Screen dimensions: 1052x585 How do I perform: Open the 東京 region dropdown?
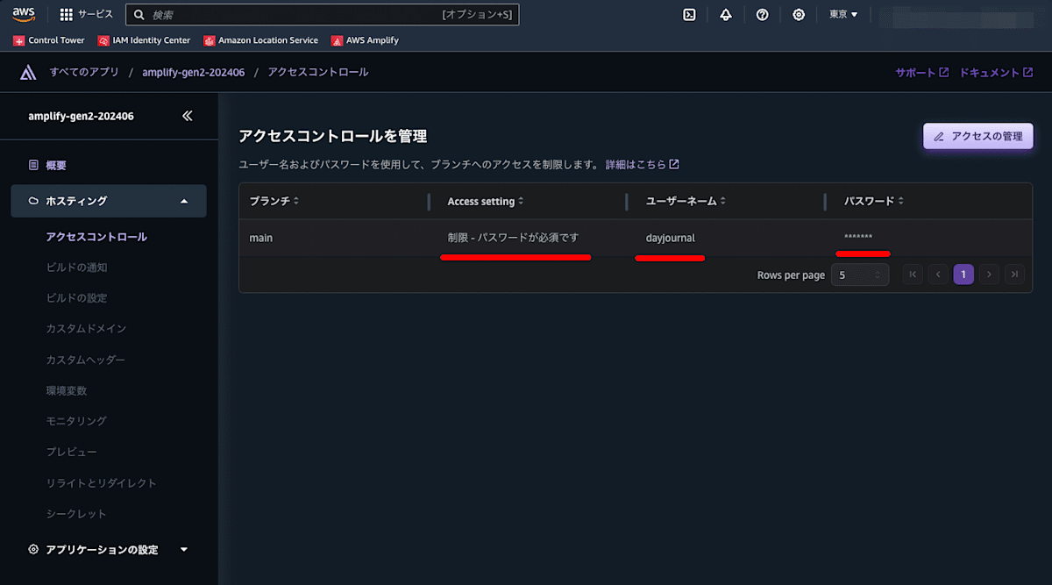(x=843, y=14)
